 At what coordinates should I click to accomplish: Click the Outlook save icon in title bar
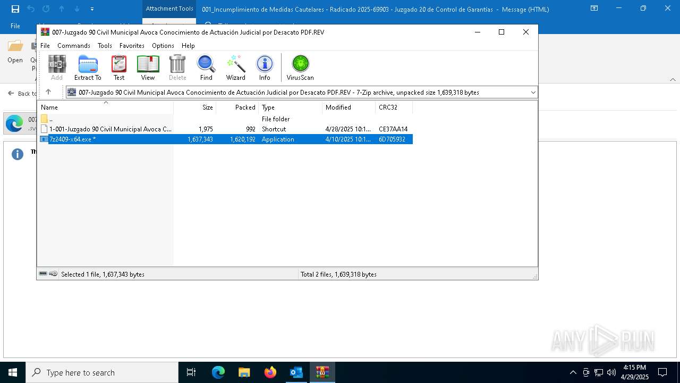pos(15,9)
